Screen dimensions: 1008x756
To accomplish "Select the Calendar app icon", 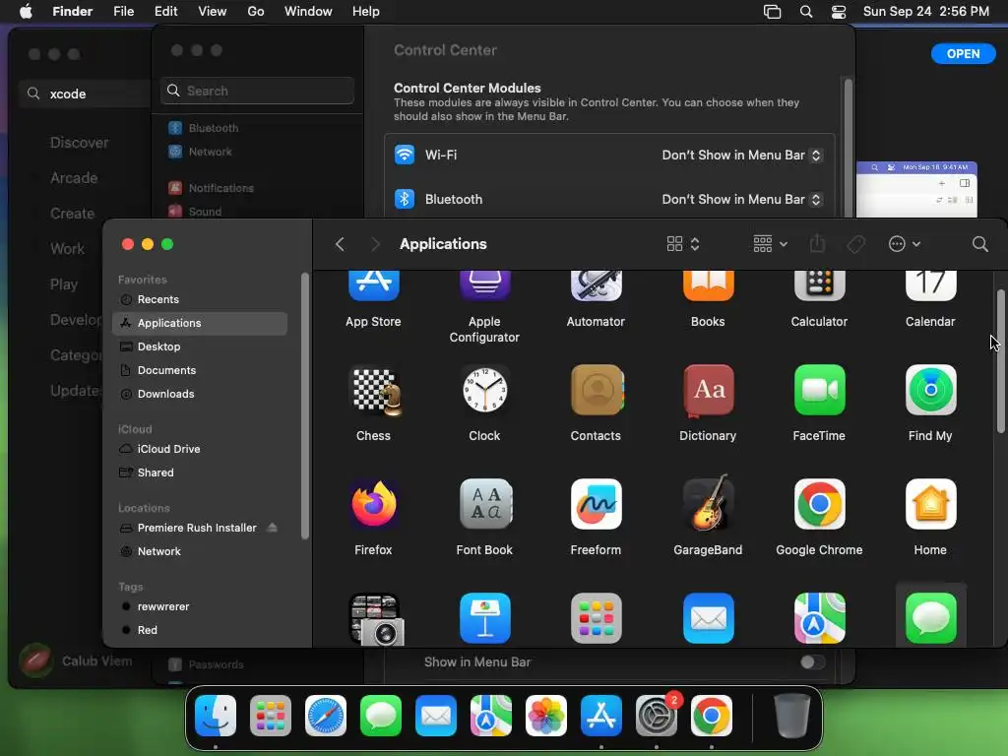I will tap(930, 286).
